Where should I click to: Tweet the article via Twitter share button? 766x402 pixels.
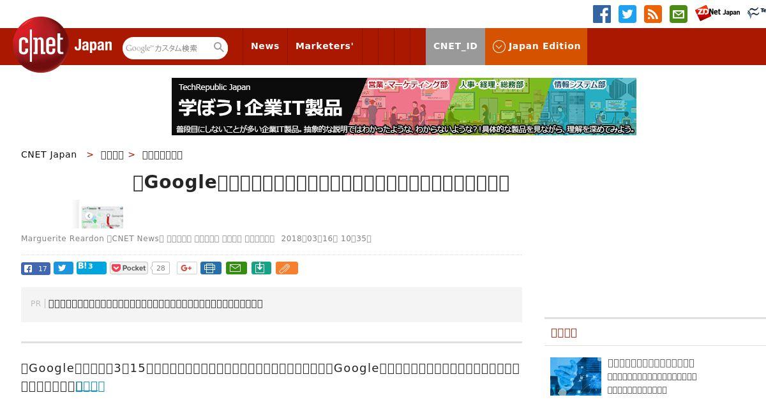coord(63,268)
